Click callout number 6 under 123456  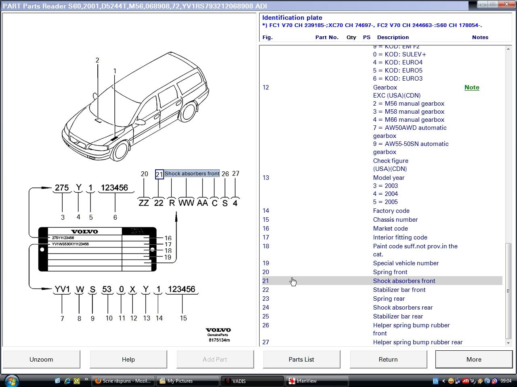coord(115,217)
